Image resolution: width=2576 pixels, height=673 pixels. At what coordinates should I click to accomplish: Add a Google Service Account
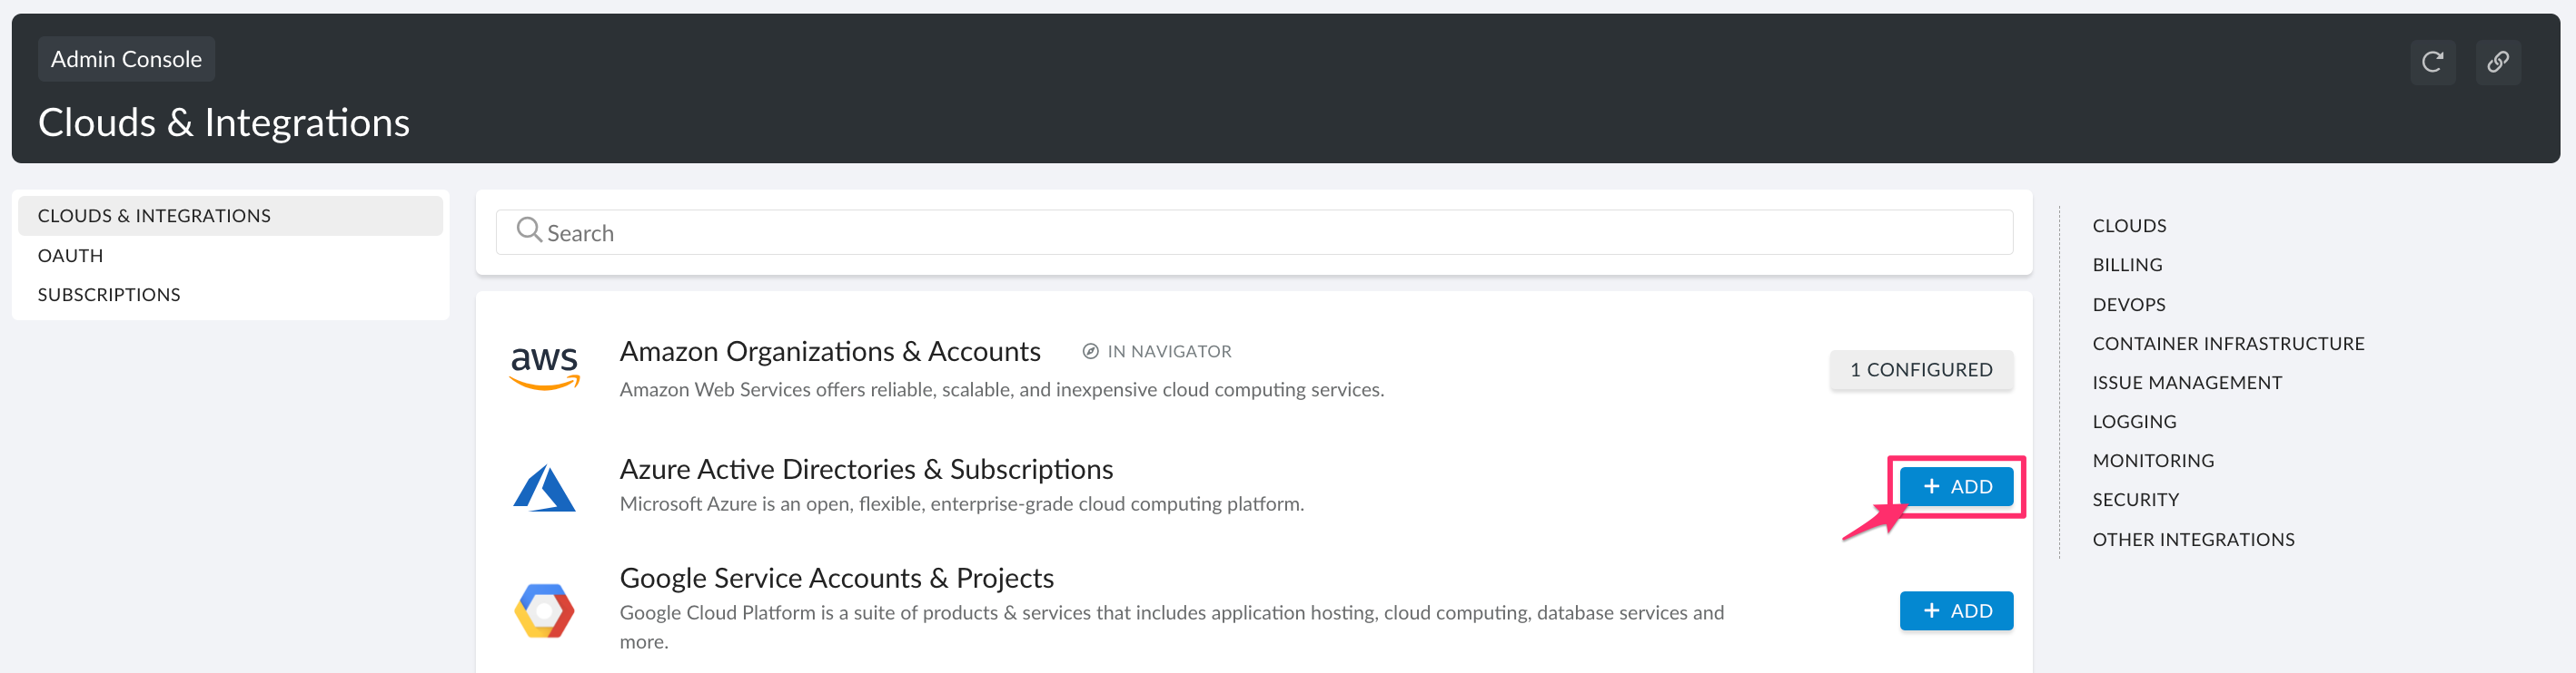pyautogui.click(x=1955, y=610)
